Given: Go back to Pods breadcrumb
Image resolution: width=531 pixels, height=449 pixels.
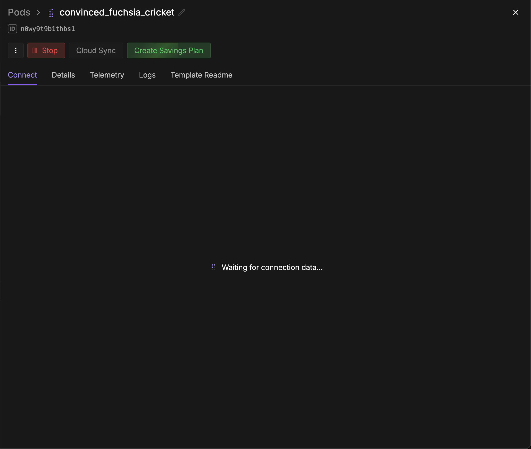Looking at the screenshot, I should click(x=19, y=12).
